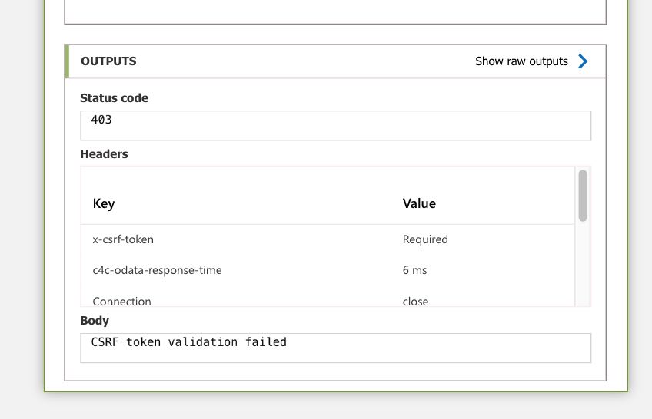Screen dimensions: 652x419
Task: Click the Status code label
Action: pyautogui.click(x=114, y=98)
